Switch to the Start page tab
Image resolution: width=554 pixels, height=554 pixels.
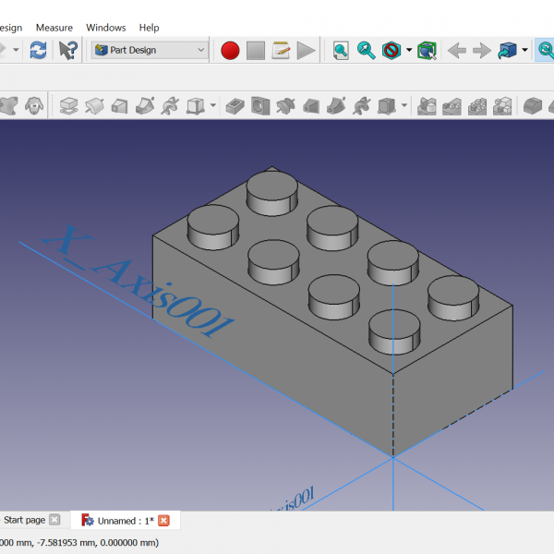(x=25, y=520)
